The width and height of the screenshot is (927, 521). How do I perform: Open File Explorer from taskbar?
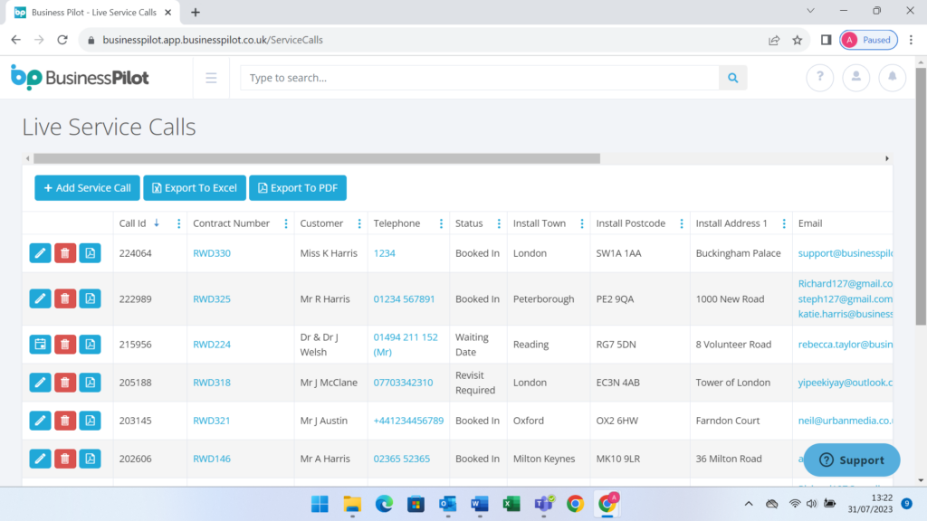point(352,504)
